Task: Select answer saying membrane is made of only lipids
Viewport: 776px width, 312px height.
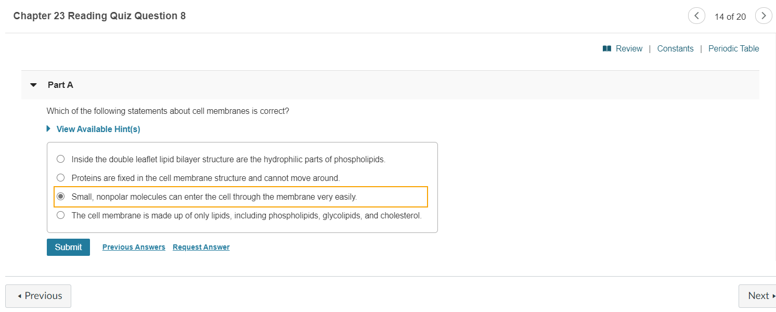Action: 60,215
